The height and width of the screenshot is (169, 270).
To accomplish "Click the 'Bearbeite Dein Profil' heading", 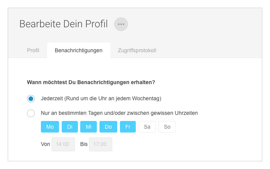I will [x=64, y=24].
